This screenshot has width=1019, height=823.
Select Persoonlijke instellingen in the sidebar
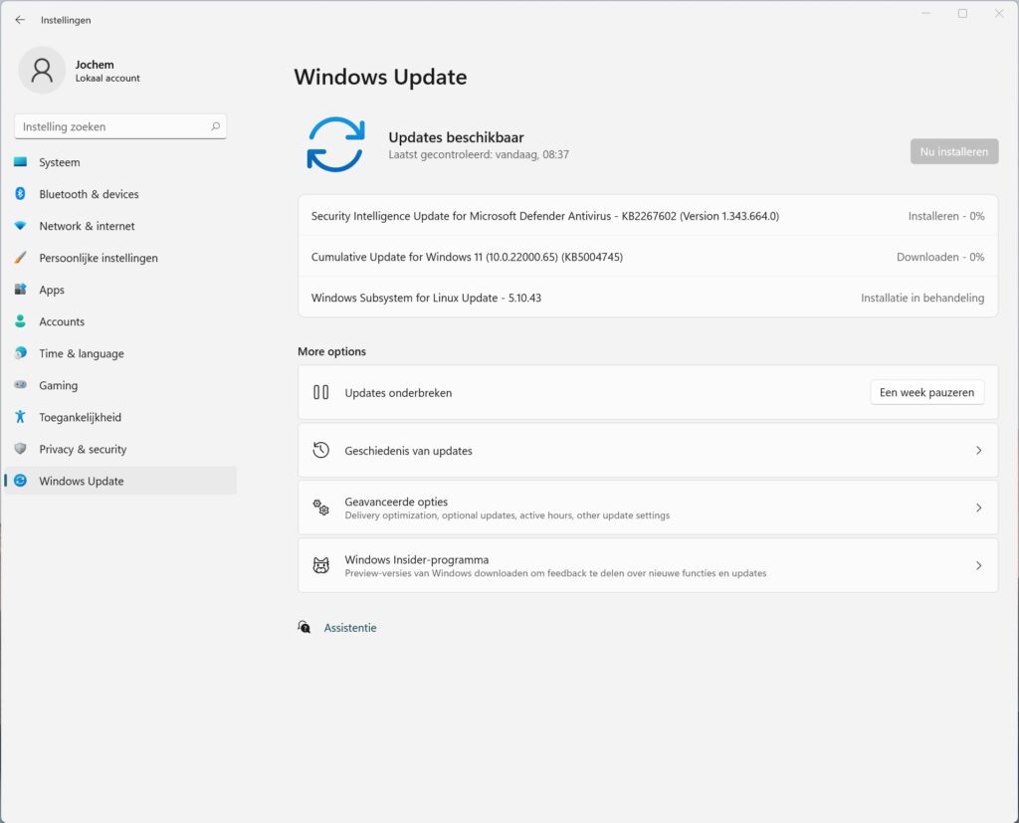99,258
